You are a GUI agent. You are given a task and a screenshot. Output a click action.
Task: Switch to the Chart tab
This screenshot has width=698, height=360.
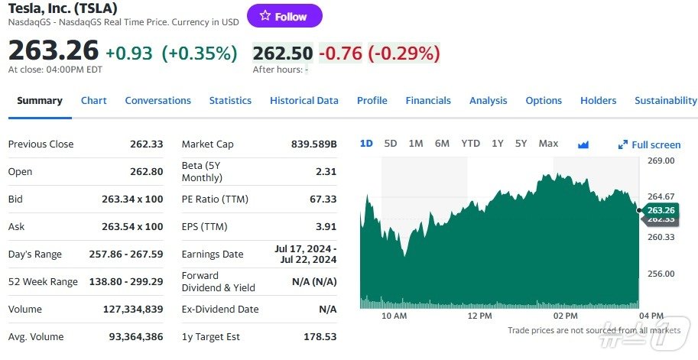click(x=94, y=101)
